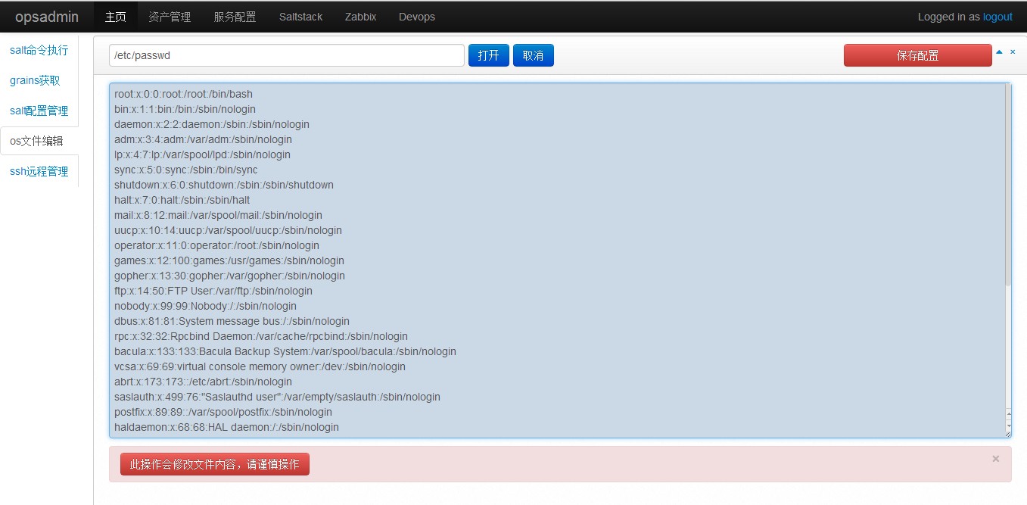Click the 打开 button to open file

[x=489, y=55]
